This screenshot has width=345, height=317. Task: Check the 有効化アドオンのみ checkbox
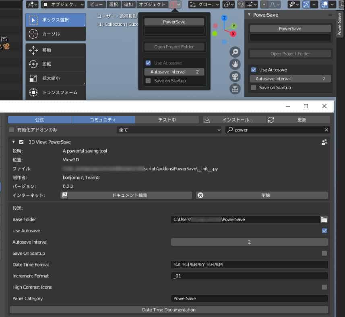point(12,130)
